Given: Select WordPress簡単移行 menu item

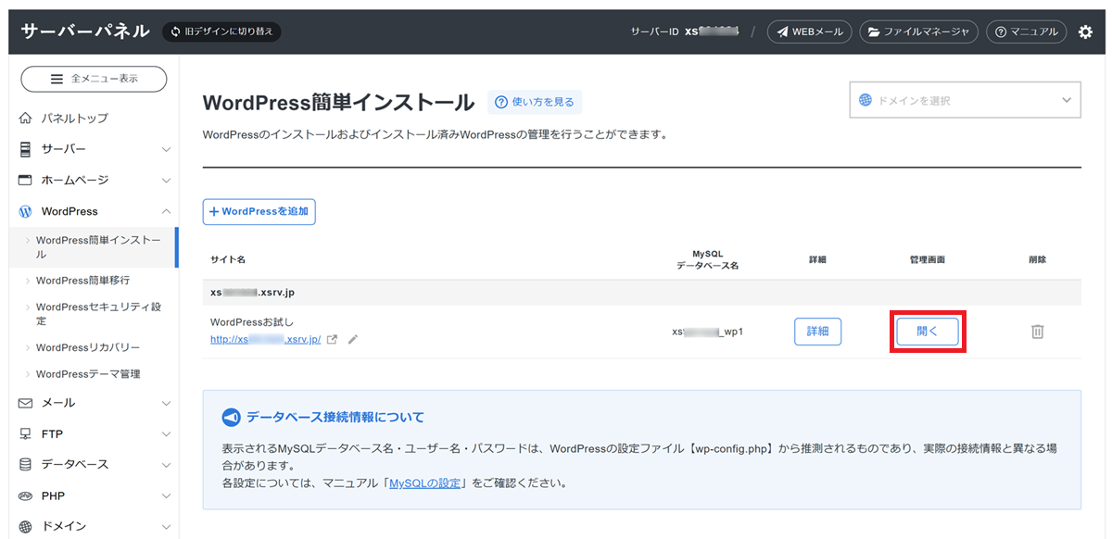Looking at the screenshot, I should click(82, 281).
